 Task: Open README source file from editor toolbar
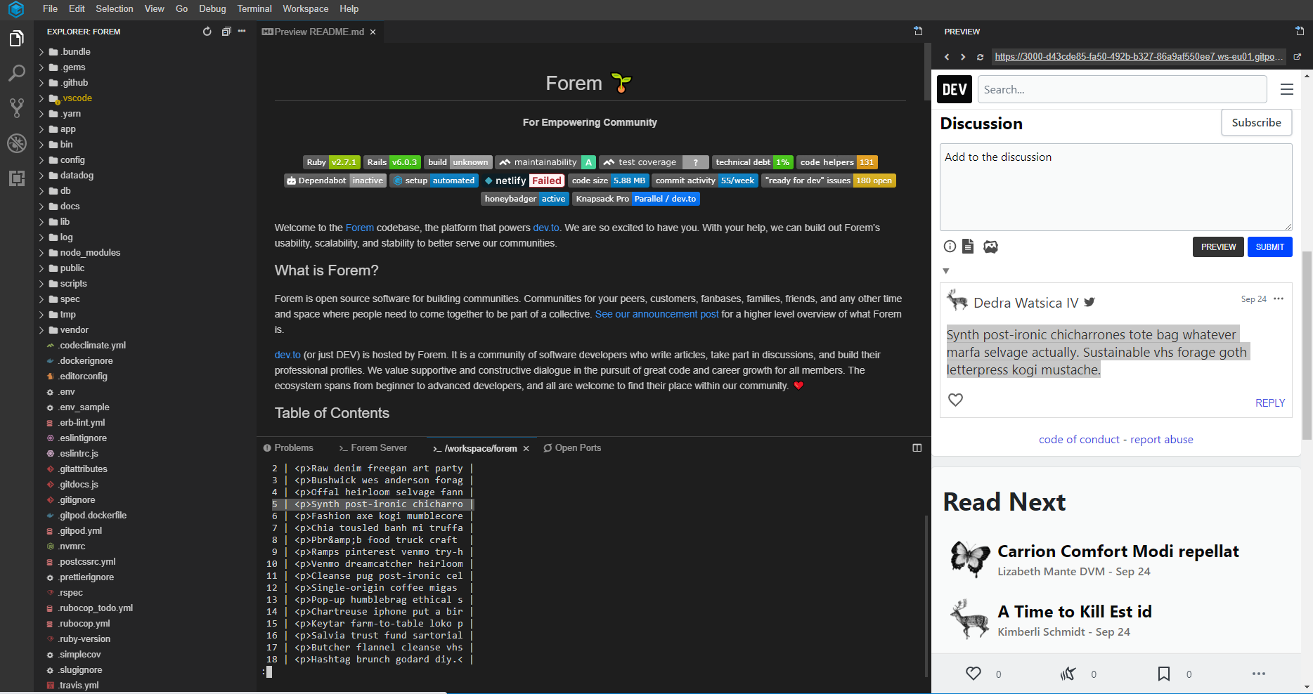point(918,31)
